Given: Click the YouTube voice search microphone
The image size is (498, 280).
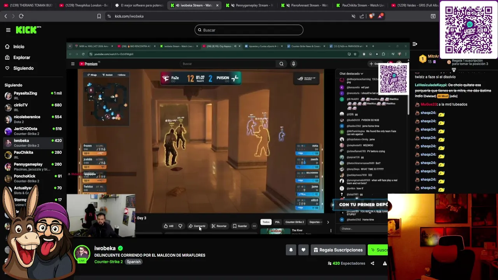Looking at the screenshot, I should [x=293, y=64].
